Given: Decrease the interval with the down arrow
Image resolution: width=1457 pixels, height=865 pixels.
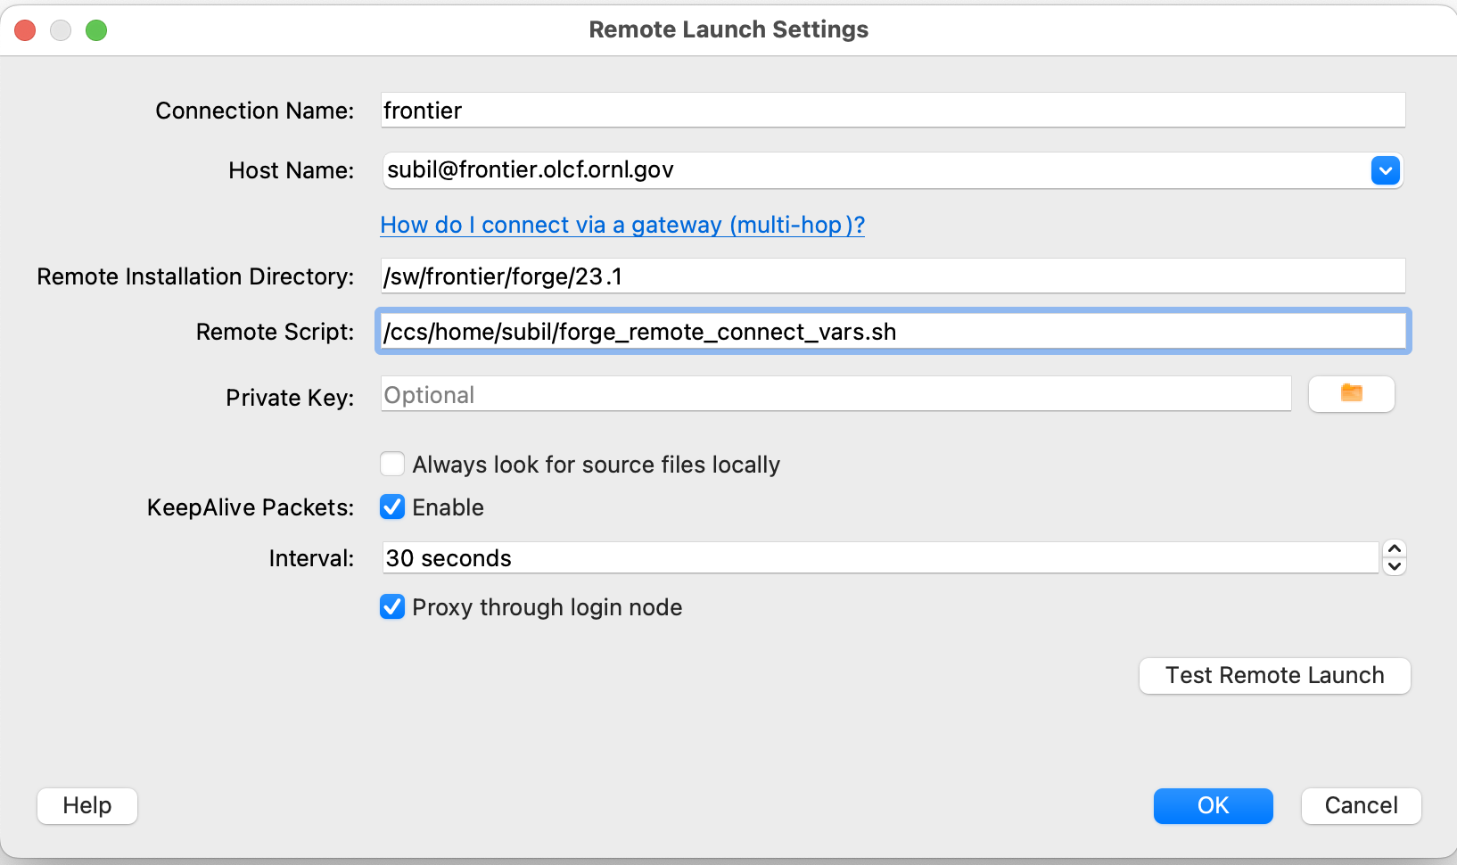Looking at the screenshot, I should tap(1395, 566).
